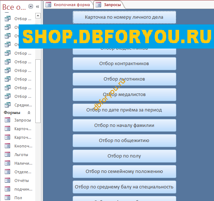214x201 pixels.
Task: Open the Запросы form icon in navigation pane
Action: pyautogui.click(x=7, y=120)
